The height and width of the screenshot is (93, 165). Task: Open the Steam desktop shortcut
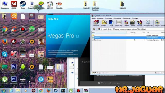[23, 5]
